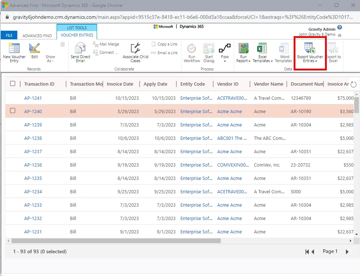Click vendor name ComVex, Inc.

click(267, 165)
